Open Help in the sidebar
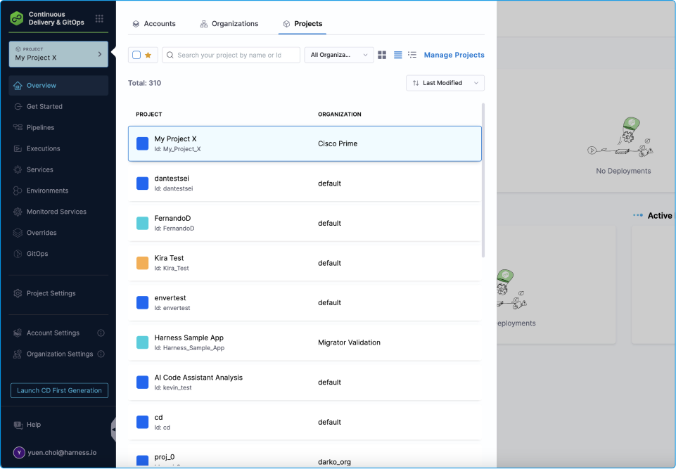This screenshot has height=469, width=676. [x=34, y=425]
